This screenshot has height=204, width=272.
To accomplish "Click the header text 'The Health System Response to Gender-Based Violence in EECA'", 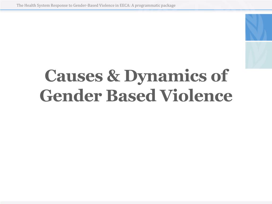I will point(73,5).
